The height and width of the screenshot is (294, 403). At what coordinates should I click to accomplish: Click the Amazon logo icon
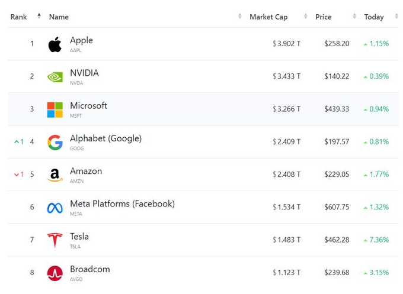coord(55,175)
